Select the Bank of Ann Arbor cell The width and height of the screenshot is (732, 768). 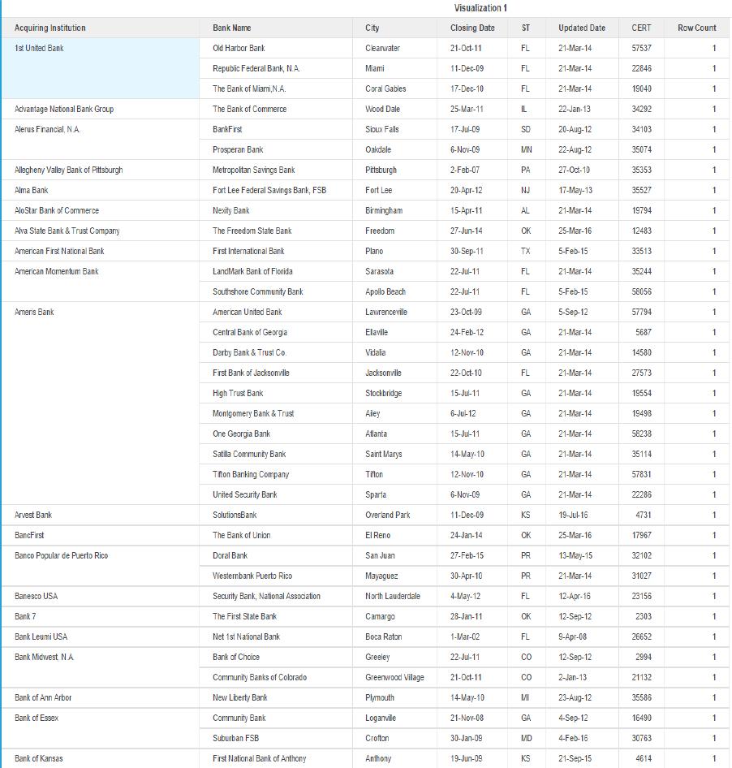[101, 698]
